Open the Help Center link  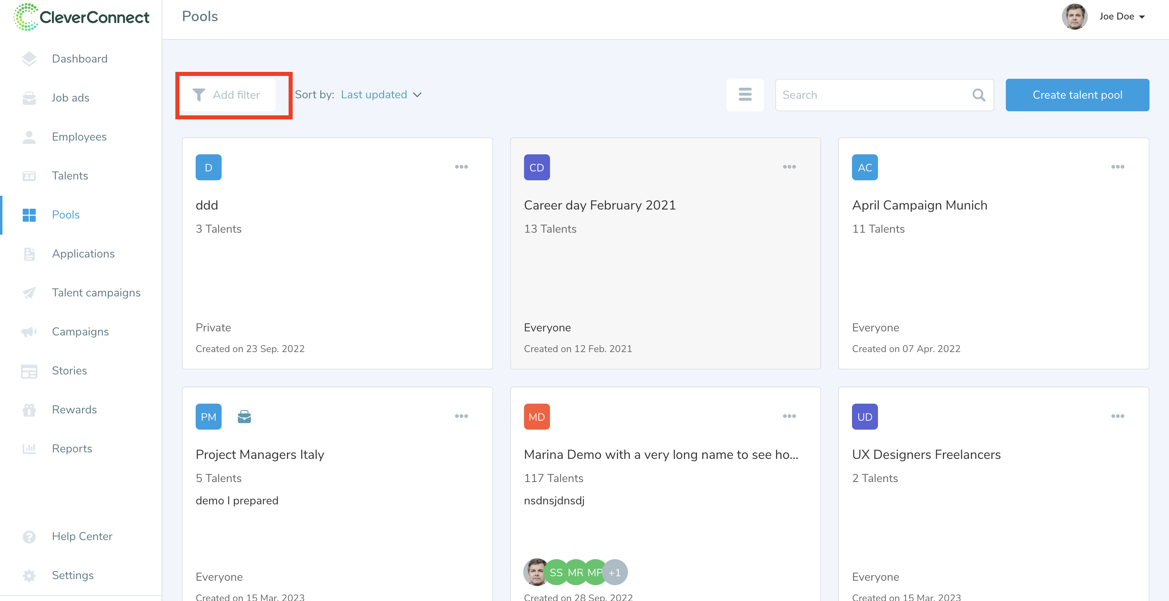coord(82,536)
